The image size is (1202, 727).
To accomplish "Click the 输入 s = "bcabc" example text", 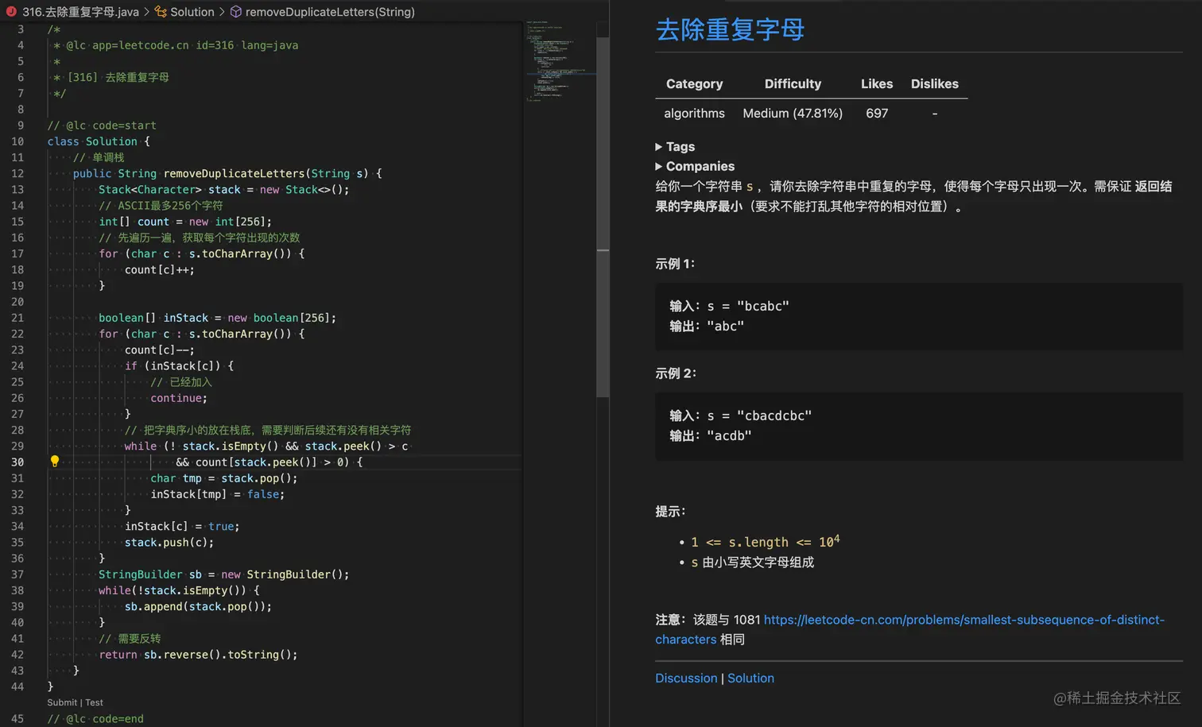I will tap(729, 306).
